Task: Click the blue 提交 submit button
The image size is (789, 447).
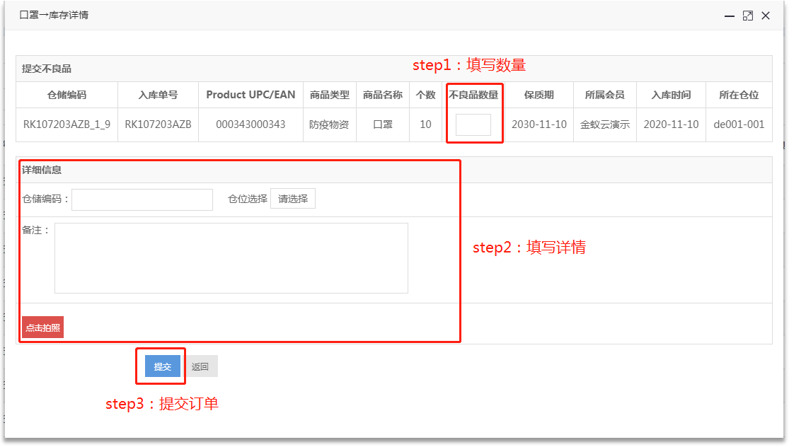Action: (x=163, y=366)
